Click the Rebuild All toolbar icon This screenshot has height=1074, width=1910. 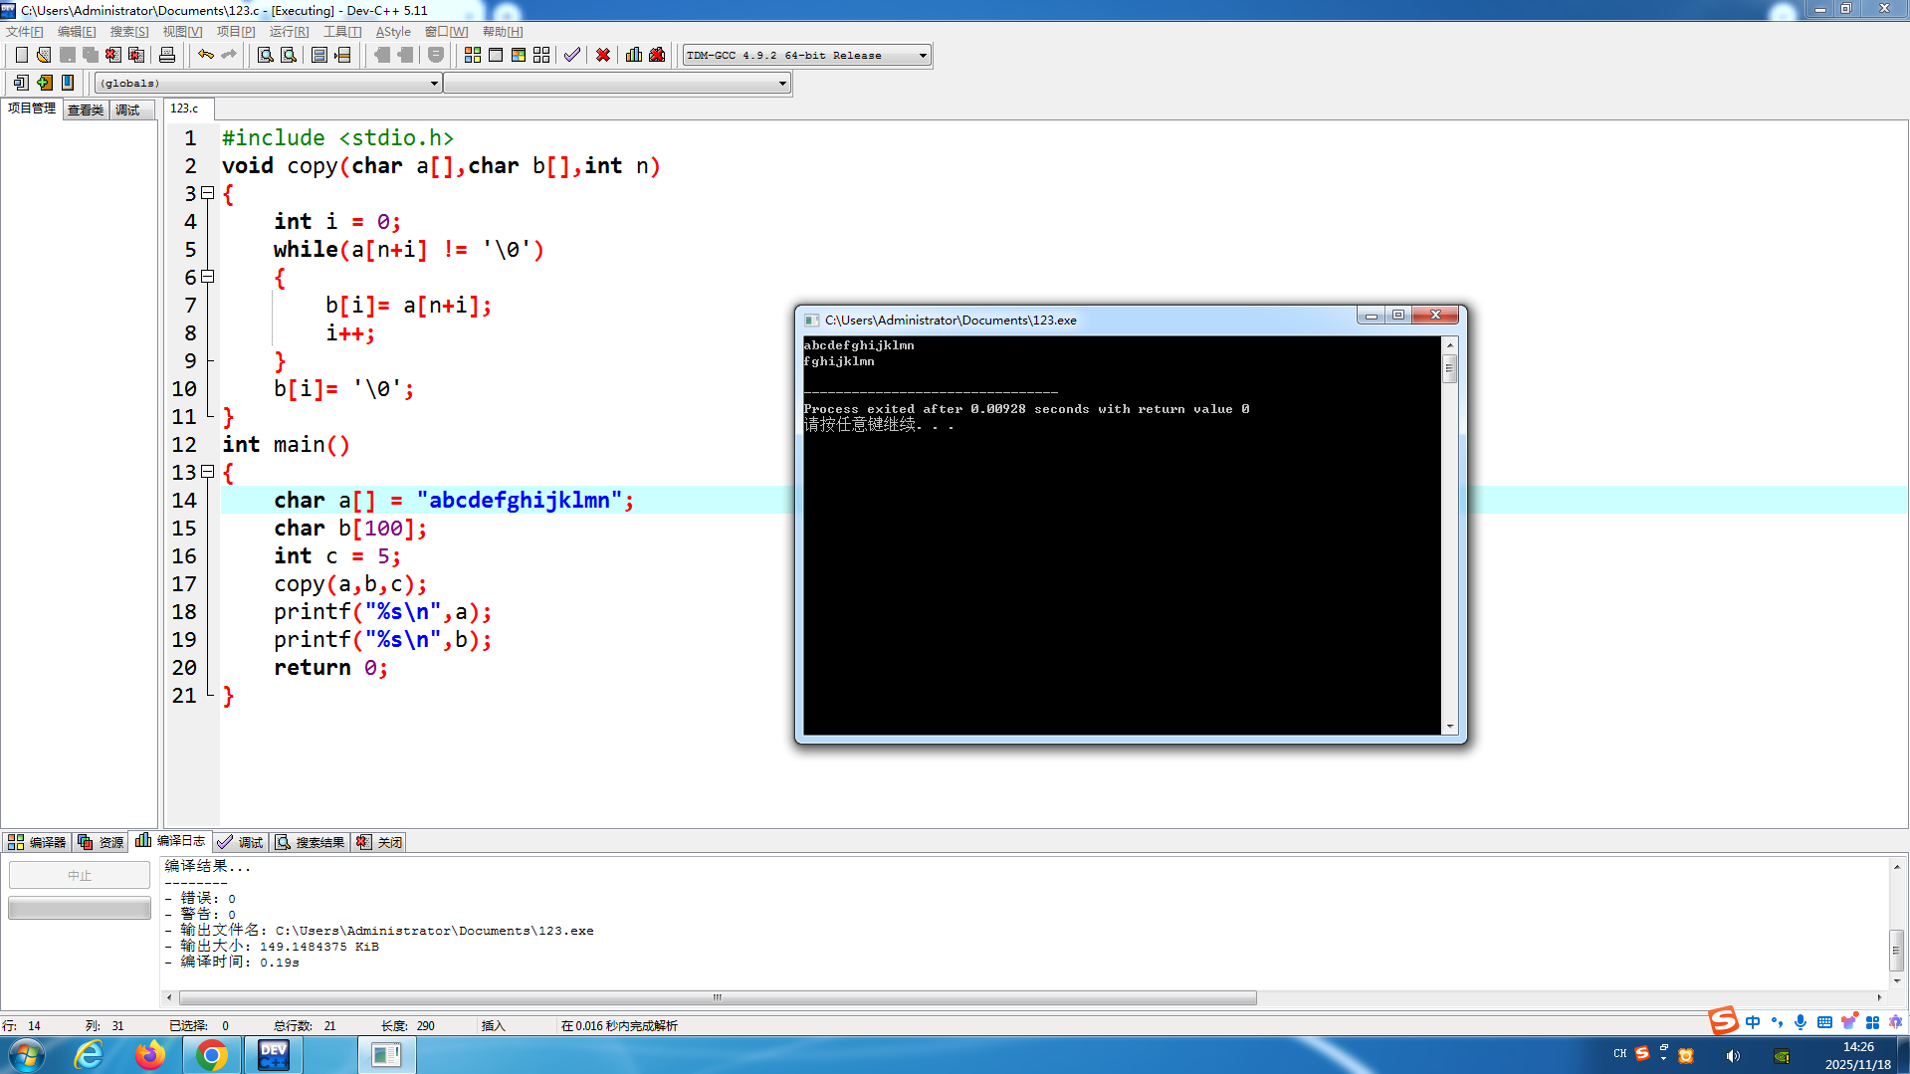click(541, 55)
